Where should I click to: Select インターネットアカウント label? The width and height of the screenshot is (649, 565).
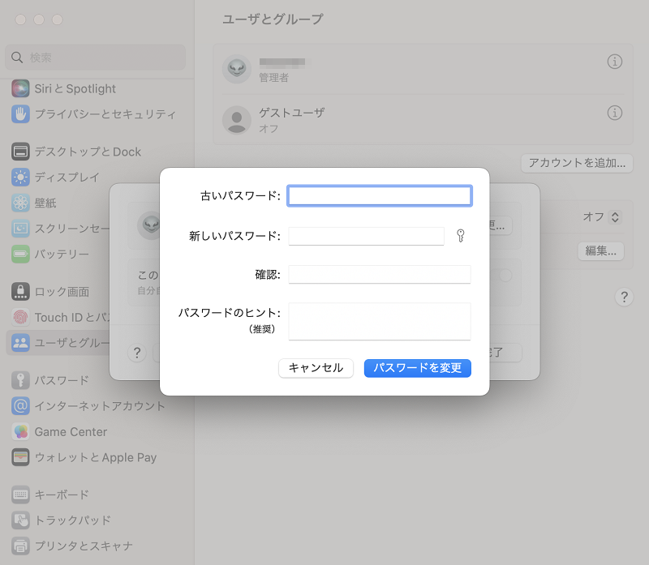[x=100, y=406]
